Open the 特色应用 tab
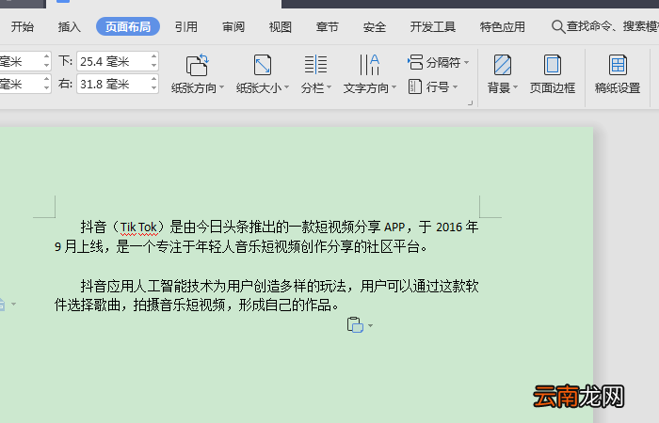This screenshot has height=423, width=659. pyautogui.click(x=503, y=27)
